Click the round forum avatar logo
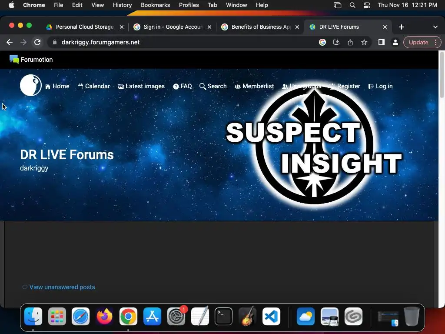The image size is (445, 334). (31, 85)
